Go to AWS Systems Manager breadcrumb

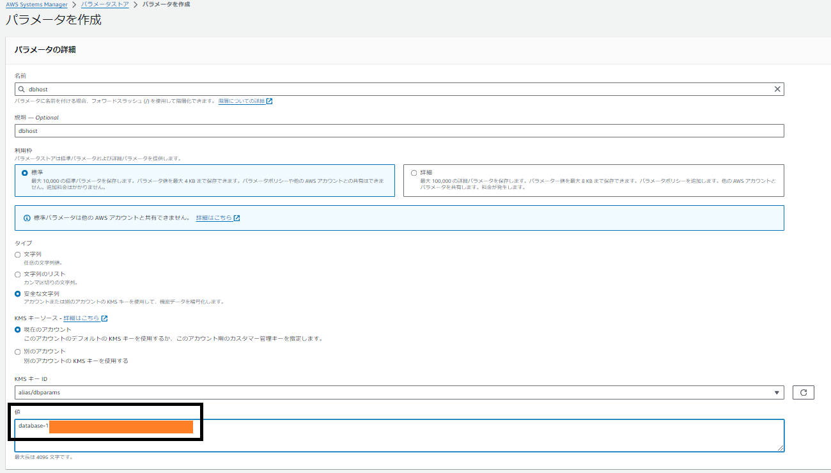coord(36,4)
